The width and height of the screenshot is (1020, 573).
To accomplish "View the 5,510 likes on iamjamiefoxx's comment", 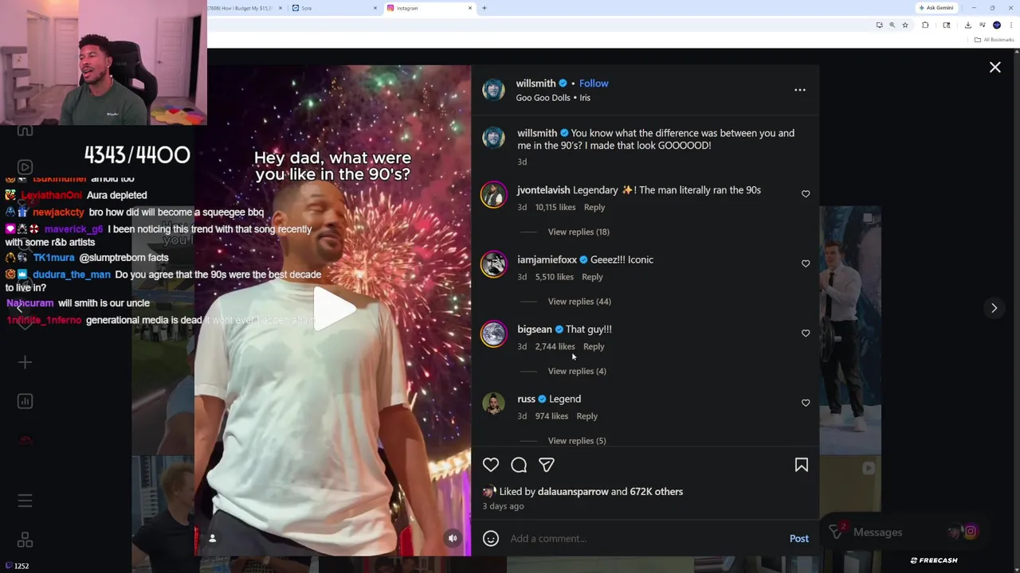I will [554, 277].
